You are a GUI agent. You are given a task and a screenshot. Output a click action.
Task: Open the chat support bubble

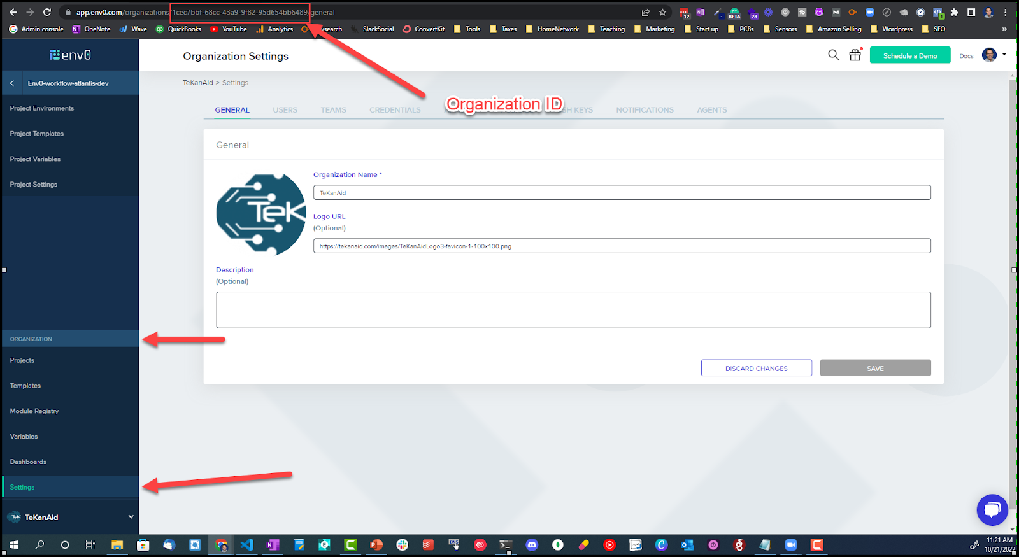pyautogui.click(x=992, y=509)
